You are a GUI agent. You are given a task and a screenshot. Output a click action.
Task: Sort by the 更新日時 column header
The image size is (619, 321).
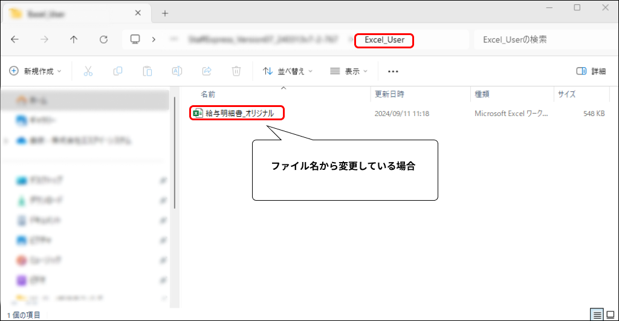389,94
